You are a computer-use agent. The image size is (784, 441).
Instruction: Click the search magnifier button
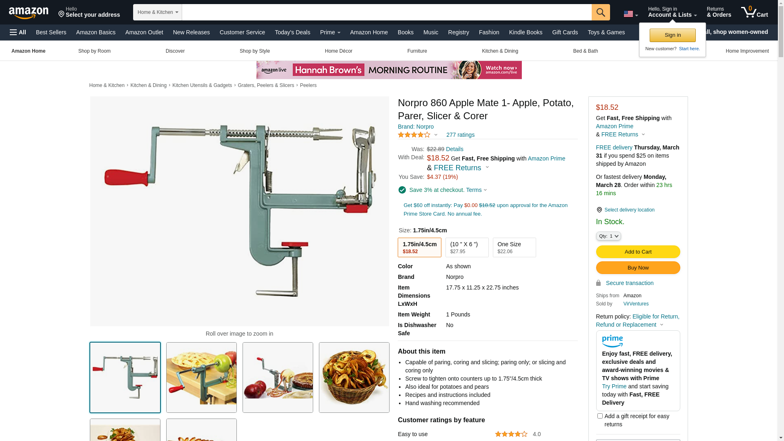(601, 12)
